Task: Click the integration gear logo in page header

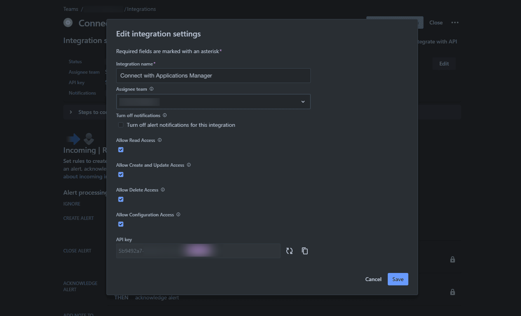Action: click(x=68, y=22)
